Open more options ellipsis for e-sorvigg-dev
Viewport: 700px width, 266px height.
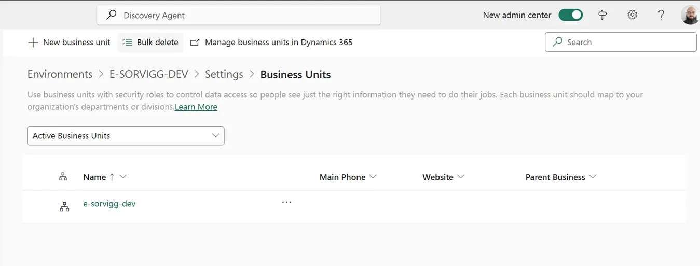tap(286, 202)
